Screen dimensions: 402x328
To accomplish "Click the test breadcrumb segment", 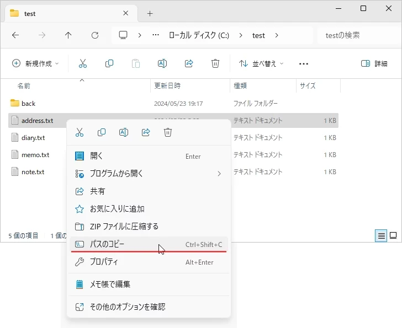I will (x=258, y=35).
